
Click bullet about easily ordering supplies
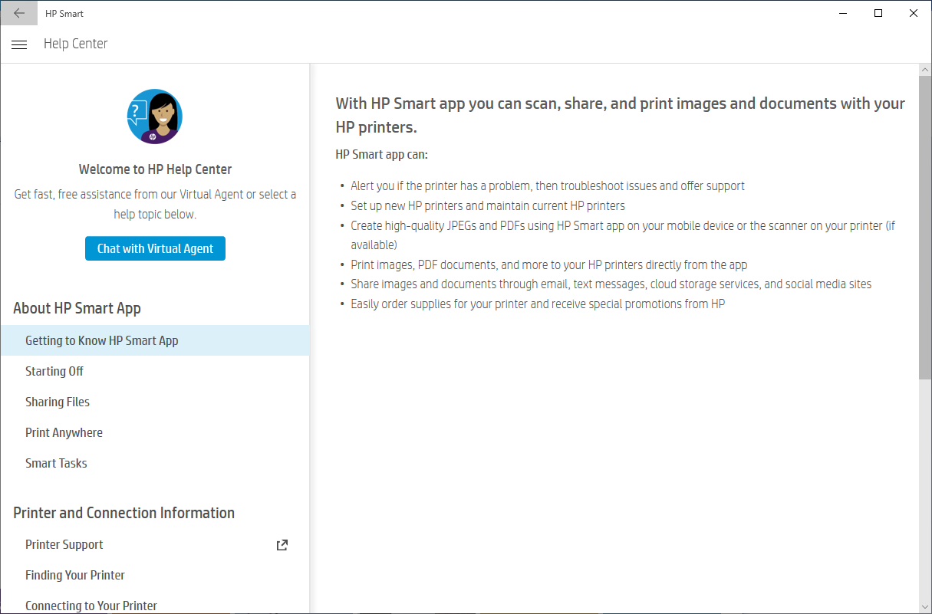tap(538, 304)
